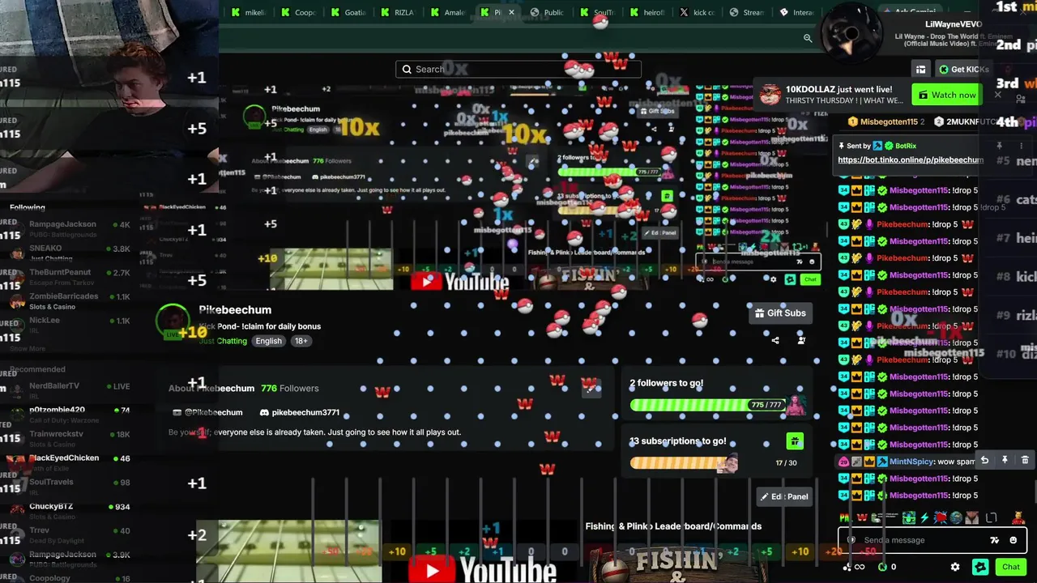Click the 18+ tag

301,341
